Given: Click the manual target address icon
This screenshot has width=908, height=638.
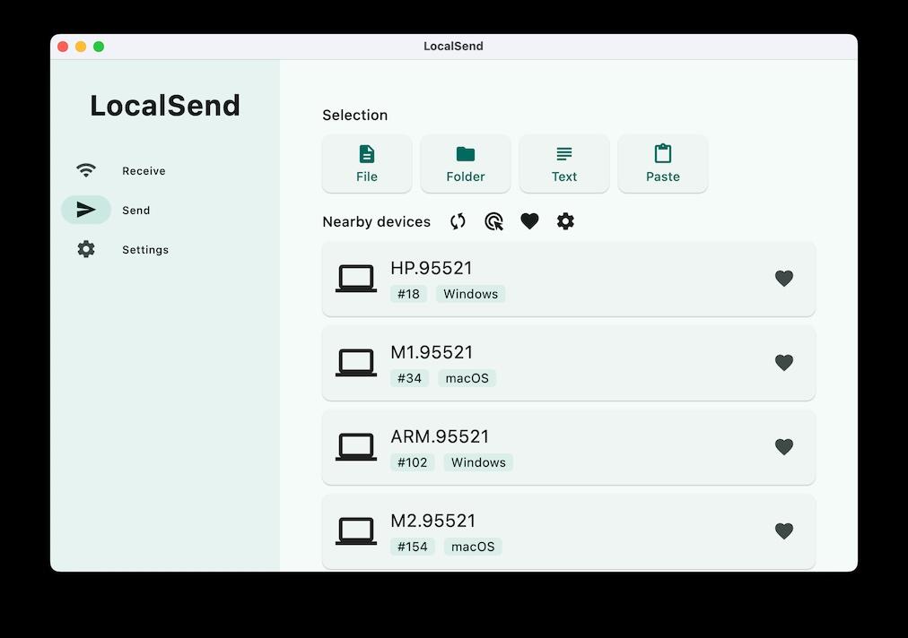Looking at the screenshot, I should 493,221.
